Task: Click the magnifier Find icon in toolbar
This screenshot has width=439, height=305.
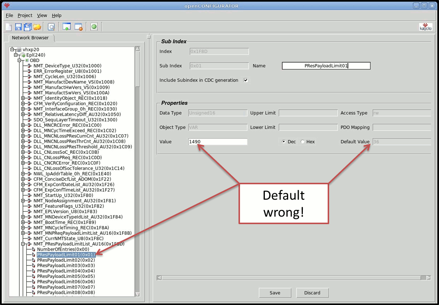Action: (51, 27)
